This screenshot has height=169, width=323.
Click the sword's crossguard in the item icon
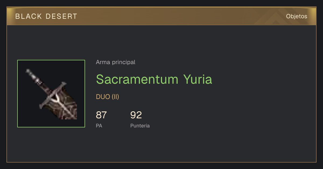point(53,95)
